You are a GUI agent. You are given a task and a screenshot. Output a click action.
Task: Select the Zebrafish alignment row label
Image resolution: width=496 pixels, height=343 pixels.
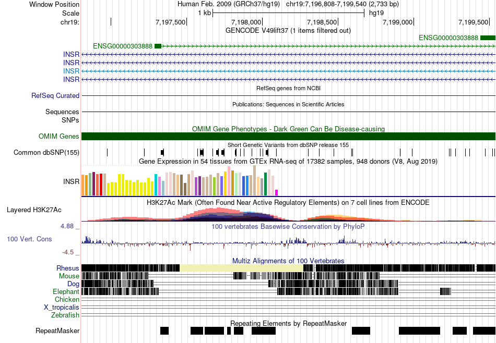65,315
